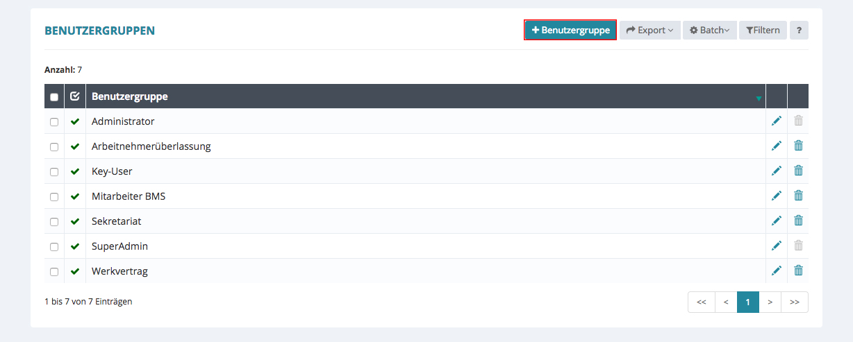Screen dimensions: 853x342
Task: Edit the Administrator group via pencil icon
Action: click(x=776, y=121)
